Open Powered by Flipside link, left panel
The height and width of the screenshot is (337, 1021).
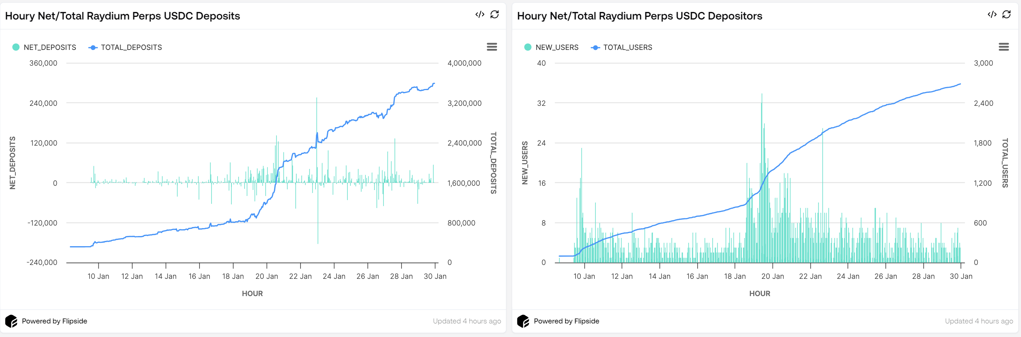click(x=54, y=321)
